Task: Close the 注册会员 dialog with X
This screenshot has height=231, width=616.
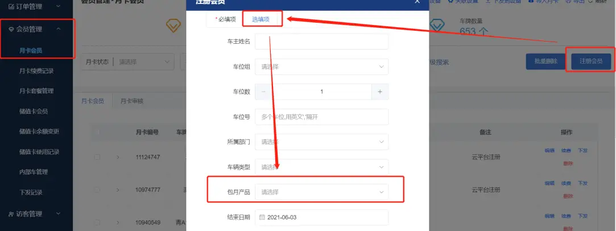Action: pyautogui.click(x=417, y=2)
